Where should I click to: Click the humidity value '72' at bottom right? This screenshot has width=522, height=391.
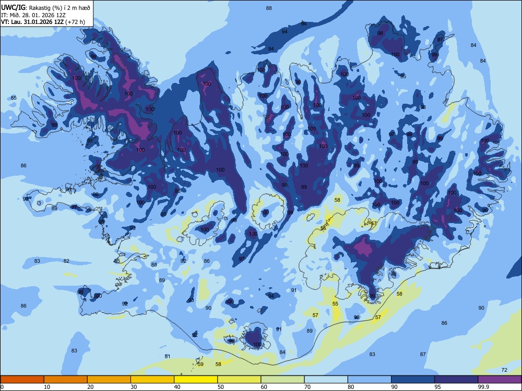click(504, 370)
